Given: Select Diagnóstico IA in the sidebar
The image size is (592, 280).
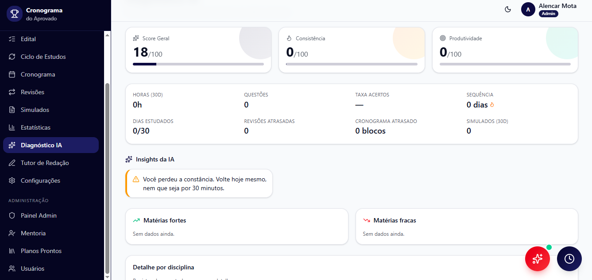Looking at the screenshot, I should pos(51,145).
